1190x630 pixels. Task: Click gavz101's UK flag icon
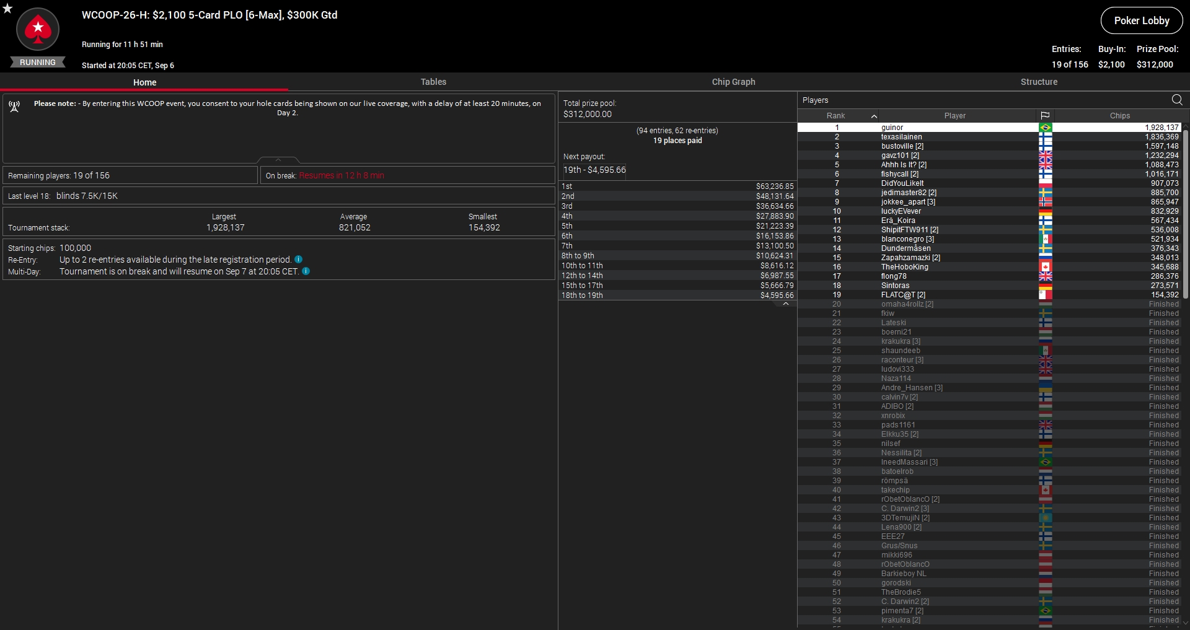click(x=1045, y=155)
